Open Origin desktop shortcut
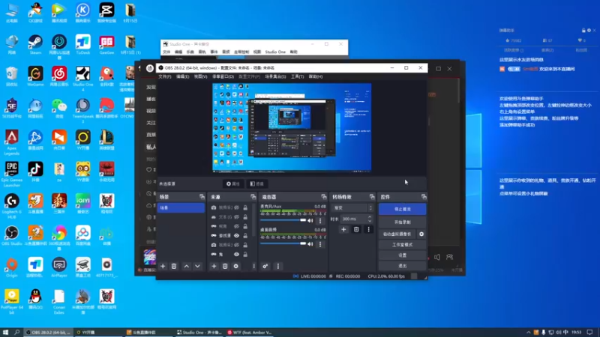 (11, 267)
